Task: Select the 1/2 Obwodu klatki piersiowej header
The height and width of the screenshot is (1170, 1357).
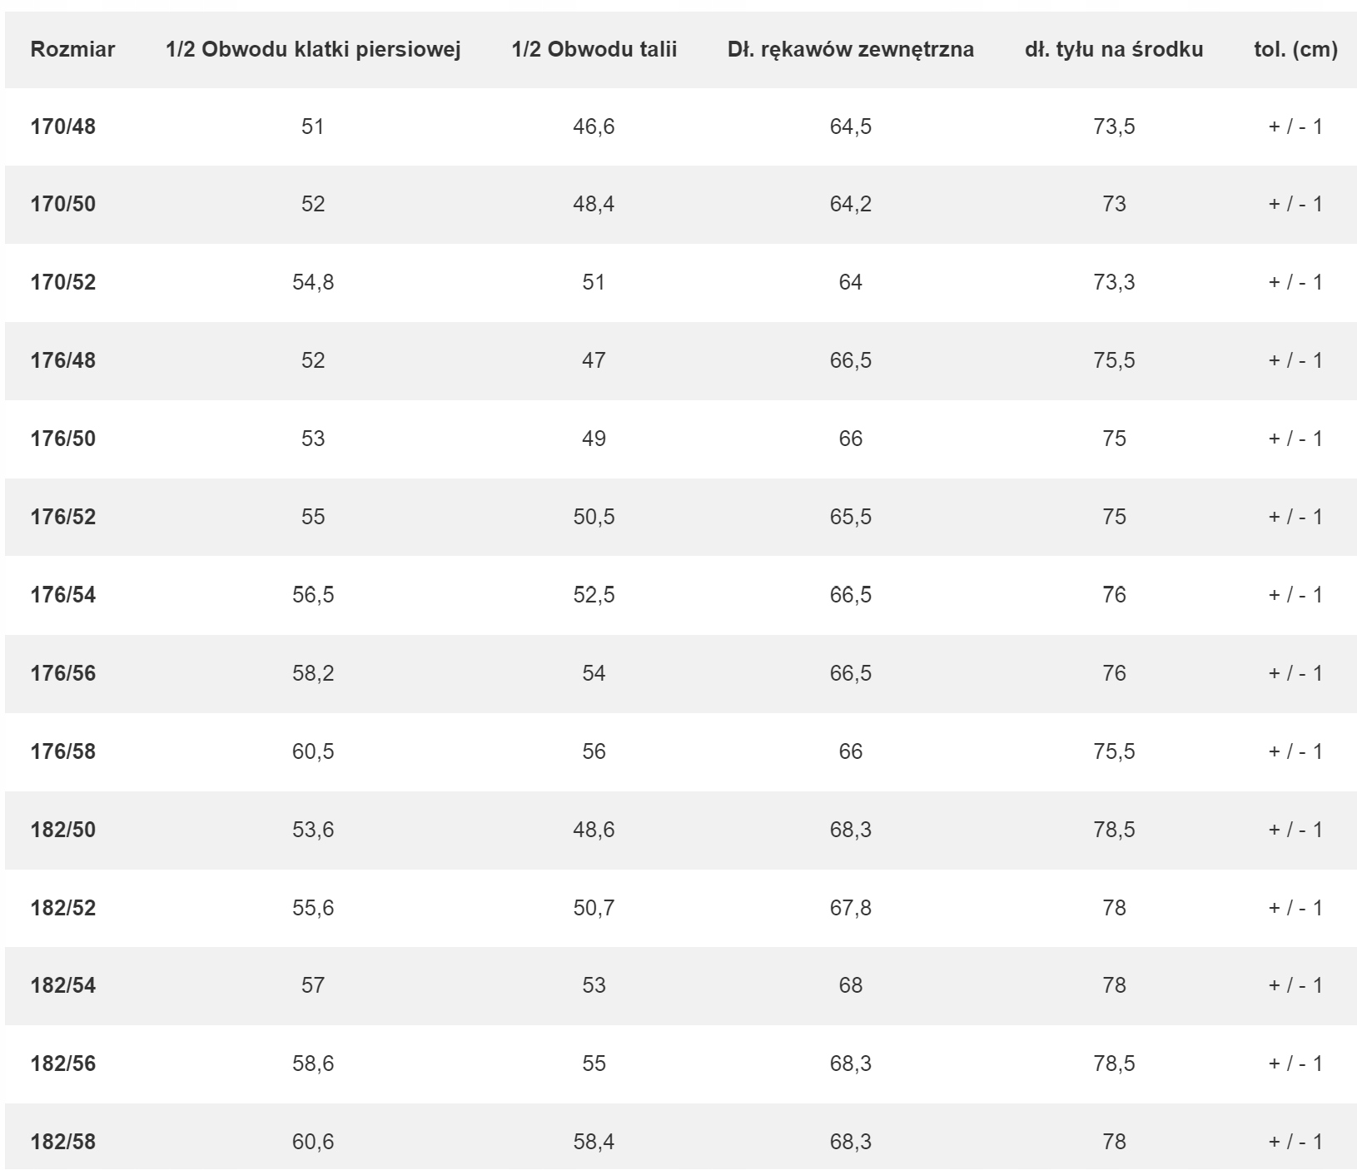Action: click(313, 49)
